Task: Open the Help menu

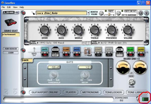Action: click(x=22, y=7)
